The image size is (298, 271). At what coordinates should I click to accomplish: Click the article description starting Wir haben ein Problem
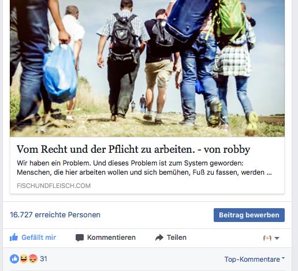tap(144, 168)
